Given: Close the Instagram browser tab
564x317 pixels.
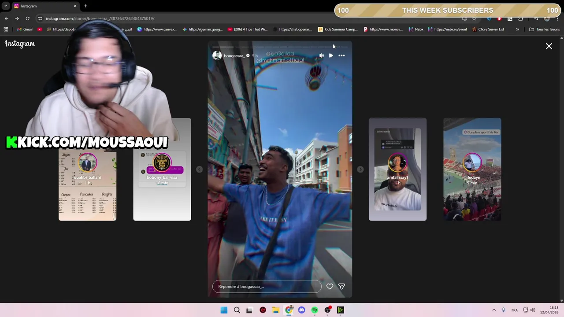Looking at the screenshot, I should pos(75,6).
